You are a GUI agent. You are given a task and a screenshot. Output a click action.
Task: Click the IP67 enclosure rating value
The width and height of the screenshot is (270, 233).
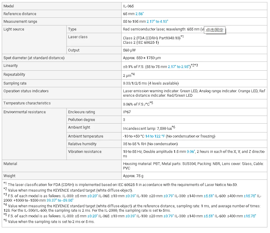(127, 112)
